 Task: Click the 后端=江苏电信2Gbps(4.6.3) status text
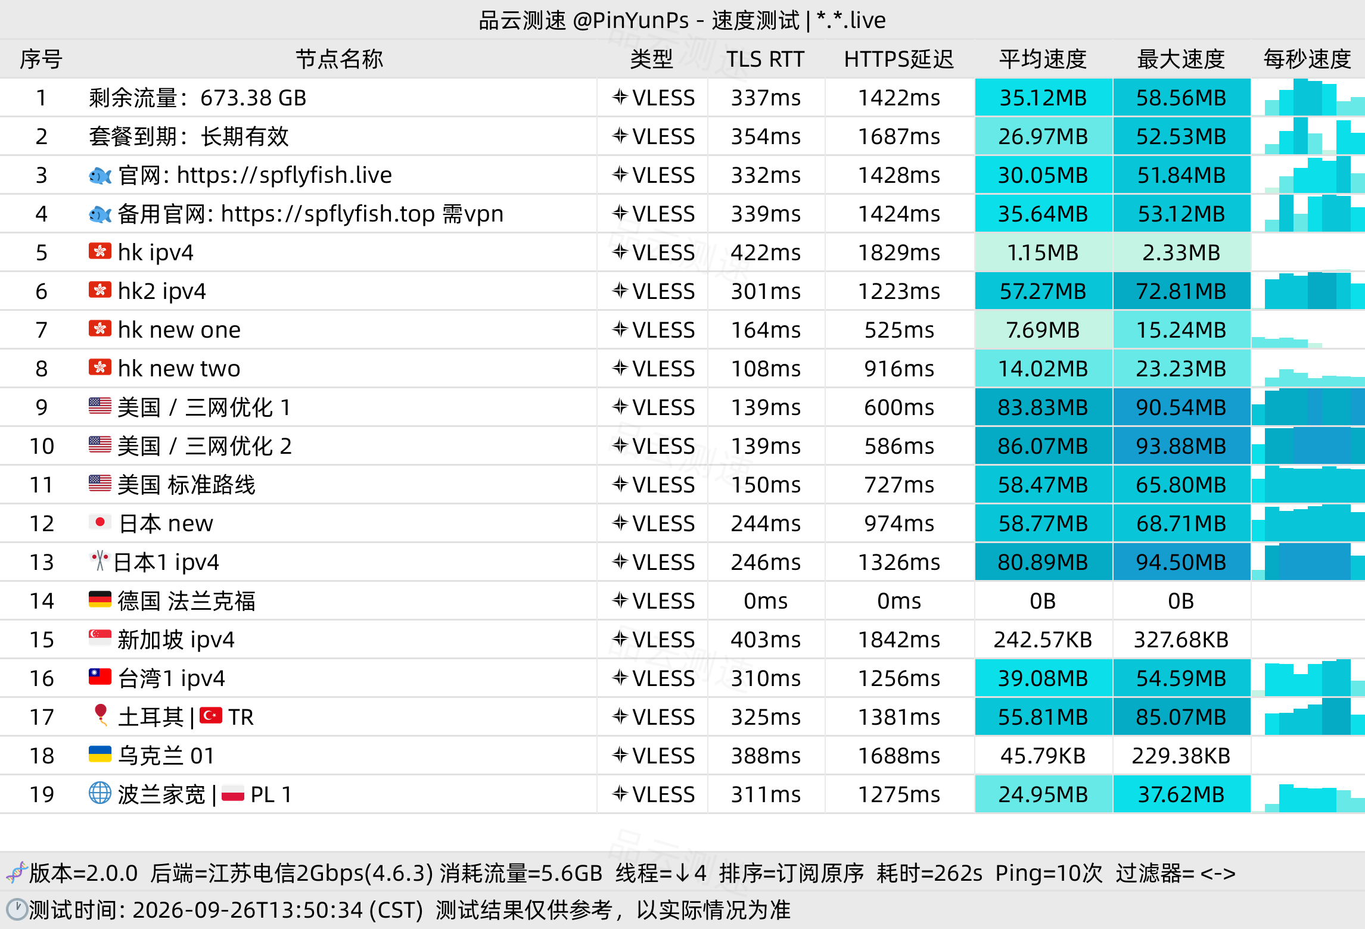[291, 873]
